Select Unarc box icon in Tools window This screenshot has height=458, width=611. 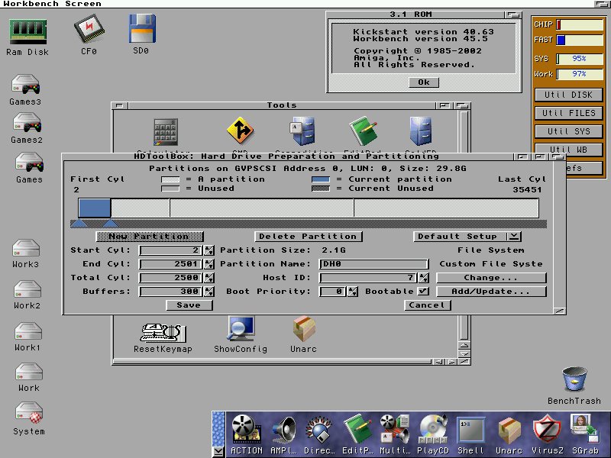(304, 329)
